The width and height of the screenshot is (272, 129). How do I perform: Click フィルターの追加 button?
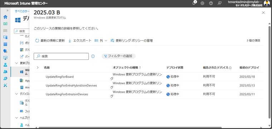(x=118, y=56)
